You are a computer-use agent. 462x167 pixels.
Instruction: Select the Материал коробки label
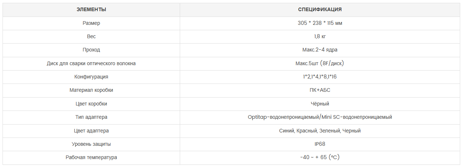coord(91,90)
